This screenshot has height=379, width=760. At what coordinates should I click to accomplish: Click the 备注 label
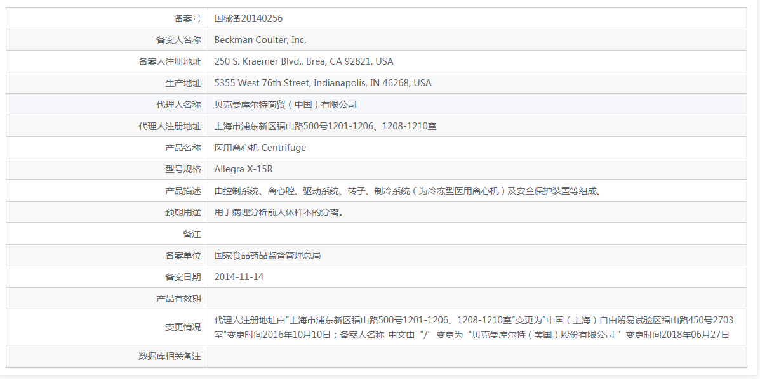click(192, 234)
